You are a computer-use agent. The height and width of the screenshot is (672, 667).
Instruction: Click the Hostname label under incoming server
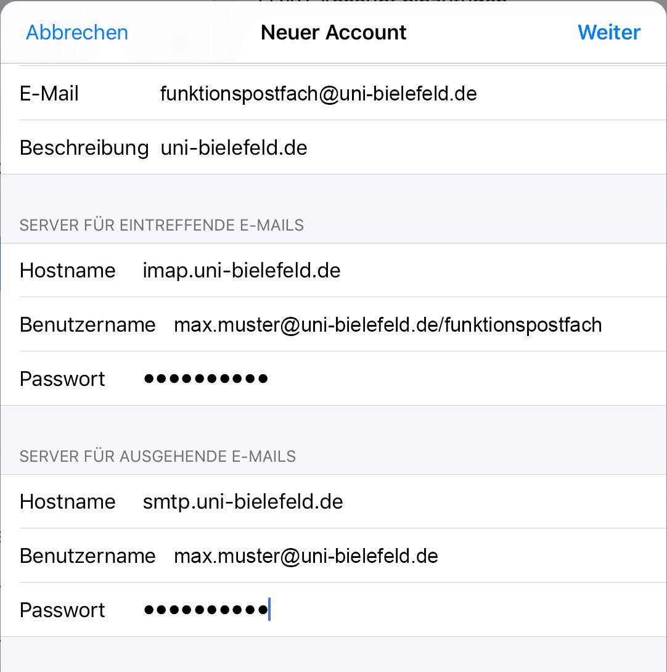tap(68, 271)
